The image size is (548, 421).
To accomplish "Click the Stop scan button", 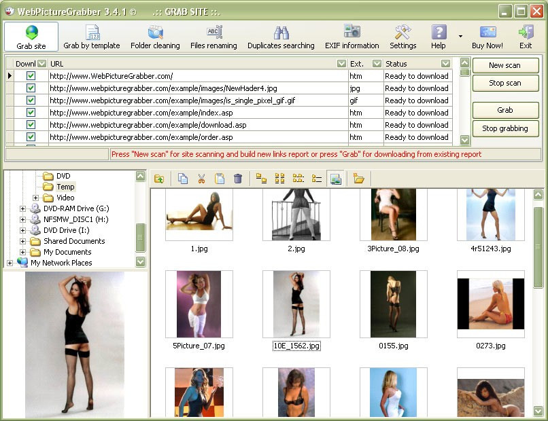I will 505,83.
